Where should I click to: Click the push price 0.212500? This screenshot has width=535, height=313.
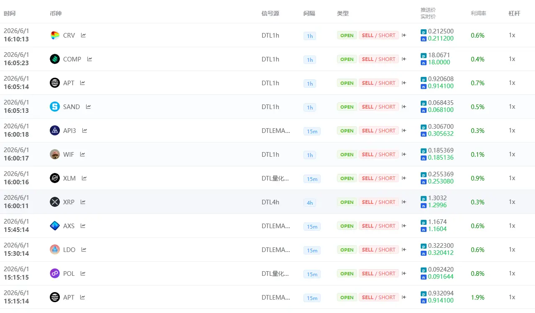441,31
